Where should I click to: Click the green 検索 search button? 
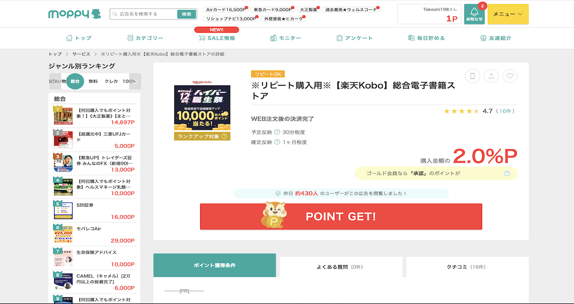coord(187,14)
